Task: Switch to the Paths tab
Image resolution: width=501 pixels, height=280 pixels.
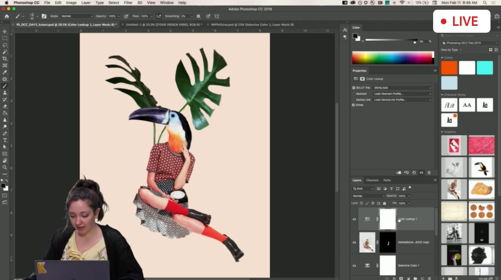Action: [387, 180]
